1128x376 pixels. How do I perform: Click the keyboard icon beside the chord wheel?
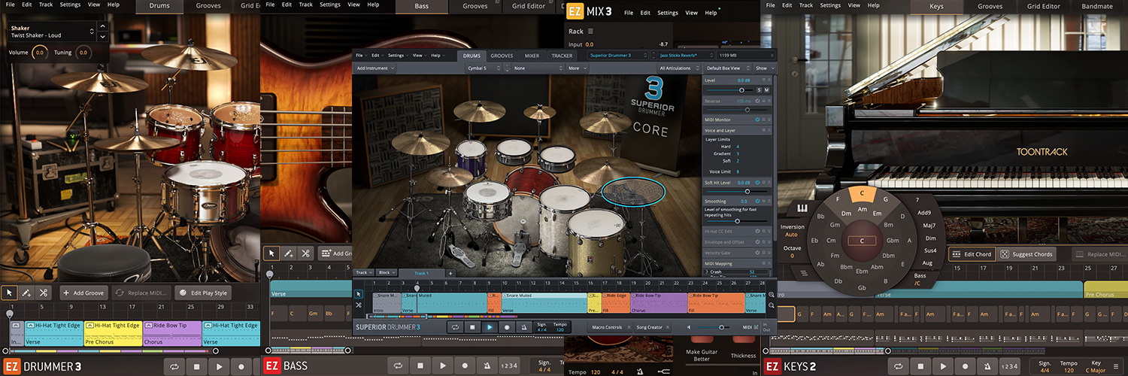pyautogui.click(x=802, y=208)
